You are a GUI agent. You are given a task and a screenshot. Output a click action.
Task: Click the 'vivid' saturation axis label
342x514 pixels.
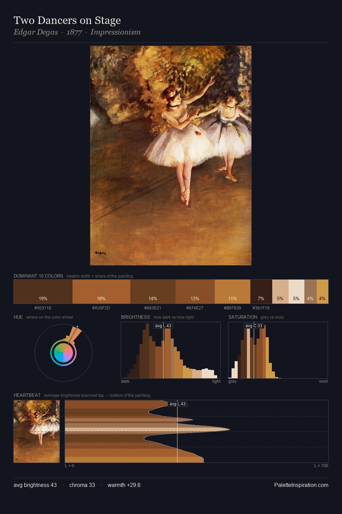pos(323,381)
